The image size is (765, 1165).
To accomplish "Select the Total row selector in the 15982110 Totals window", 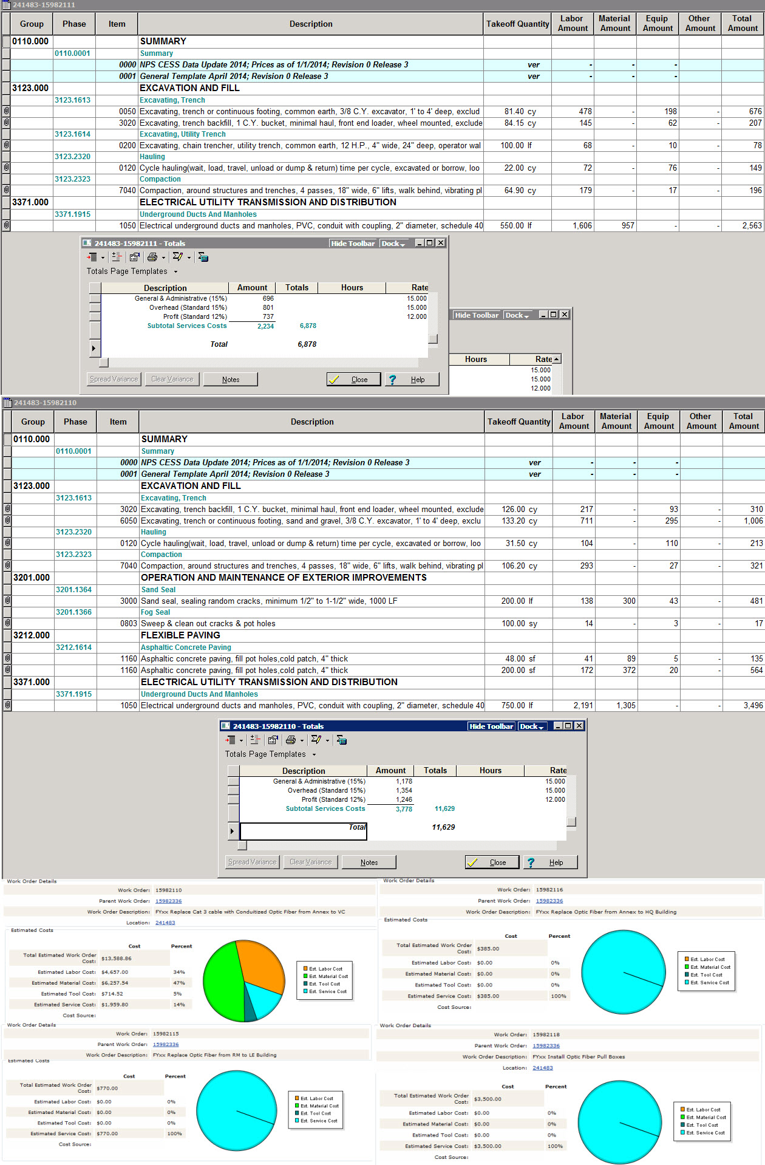I will [x=233, y=831].
